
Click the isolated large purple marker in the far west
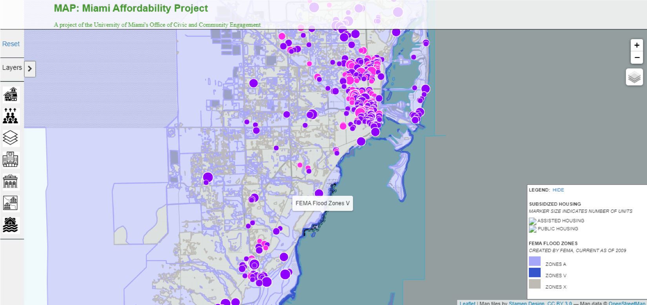208,177
